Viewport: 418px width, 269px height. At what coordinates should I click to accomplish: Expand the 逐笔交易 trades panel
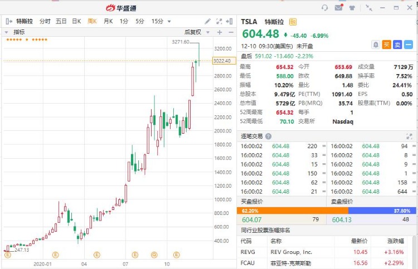click(x=409, y=136)
